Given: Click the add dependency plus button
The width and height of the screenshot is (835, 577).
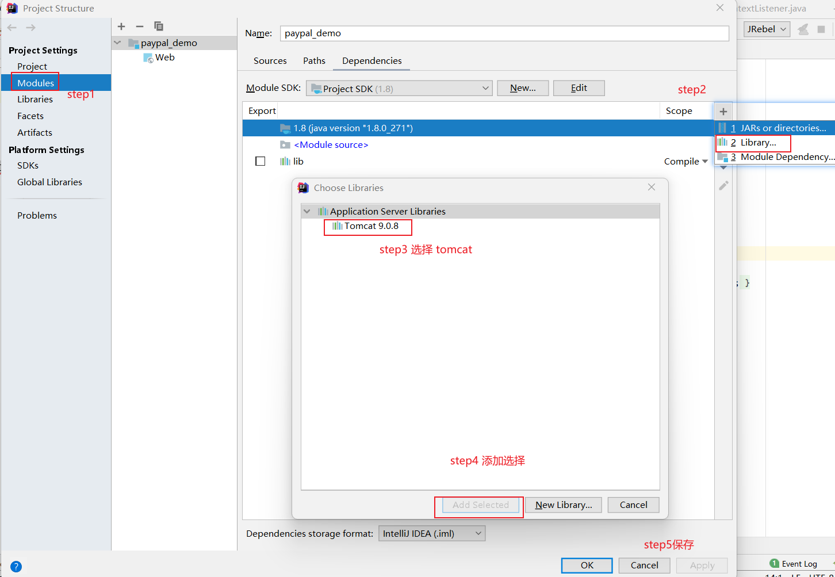Looking at the screenshot, I should click(723, 112).
